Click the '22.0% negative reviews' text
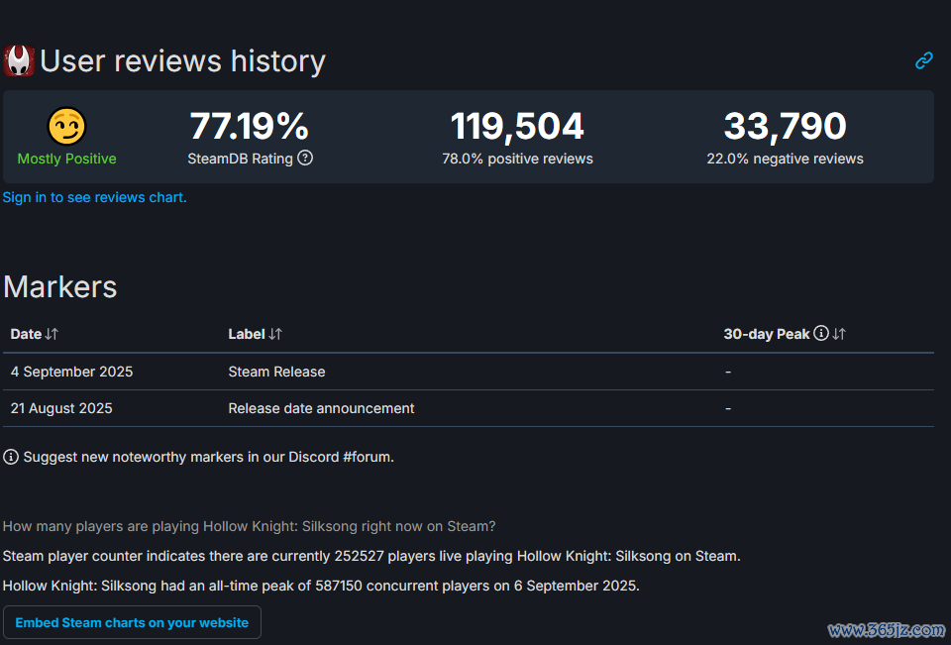Screen dimensions: 951x645 [x=785, y=159]
